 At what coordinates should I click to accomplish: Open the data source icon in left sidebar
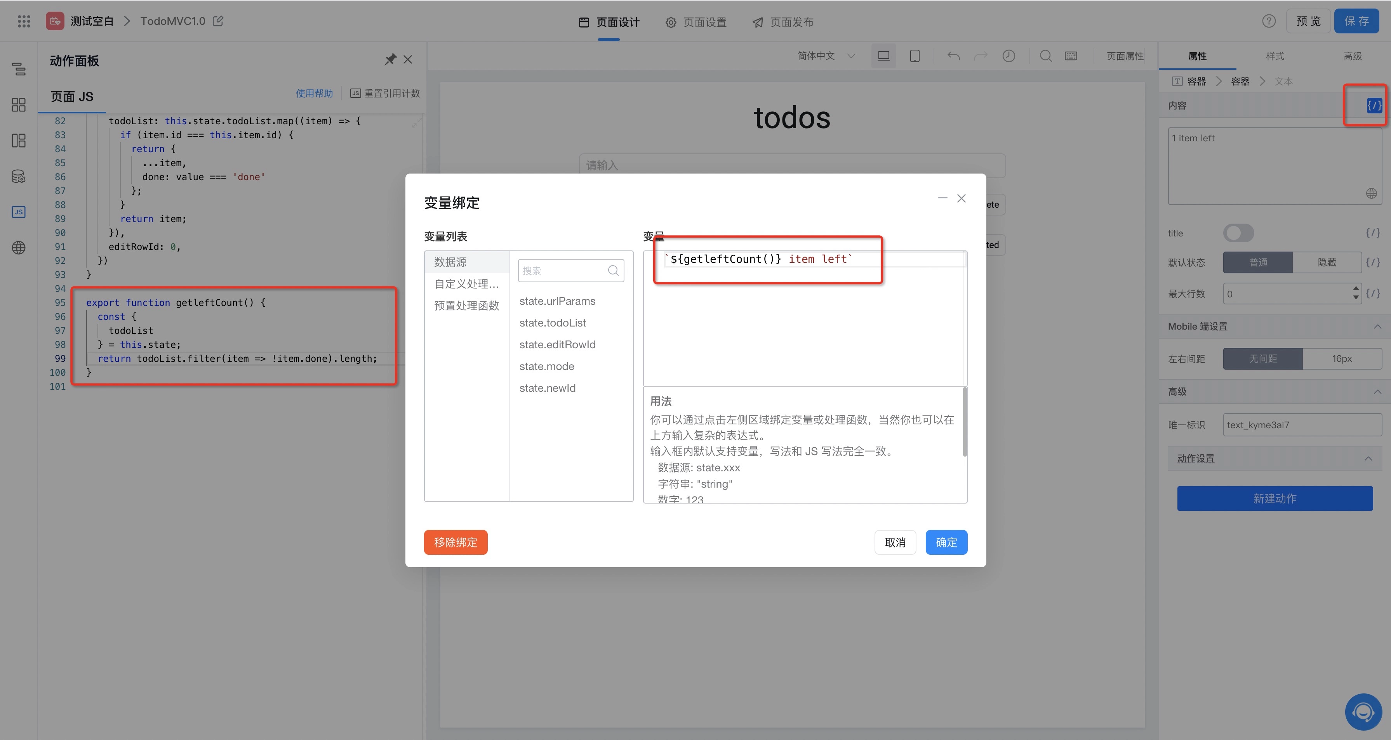tap(18, 177)
